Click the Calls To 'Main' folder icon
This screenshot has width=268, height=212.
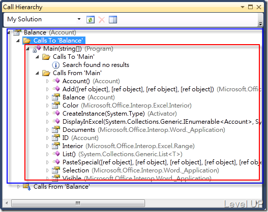tap(46, 57)
